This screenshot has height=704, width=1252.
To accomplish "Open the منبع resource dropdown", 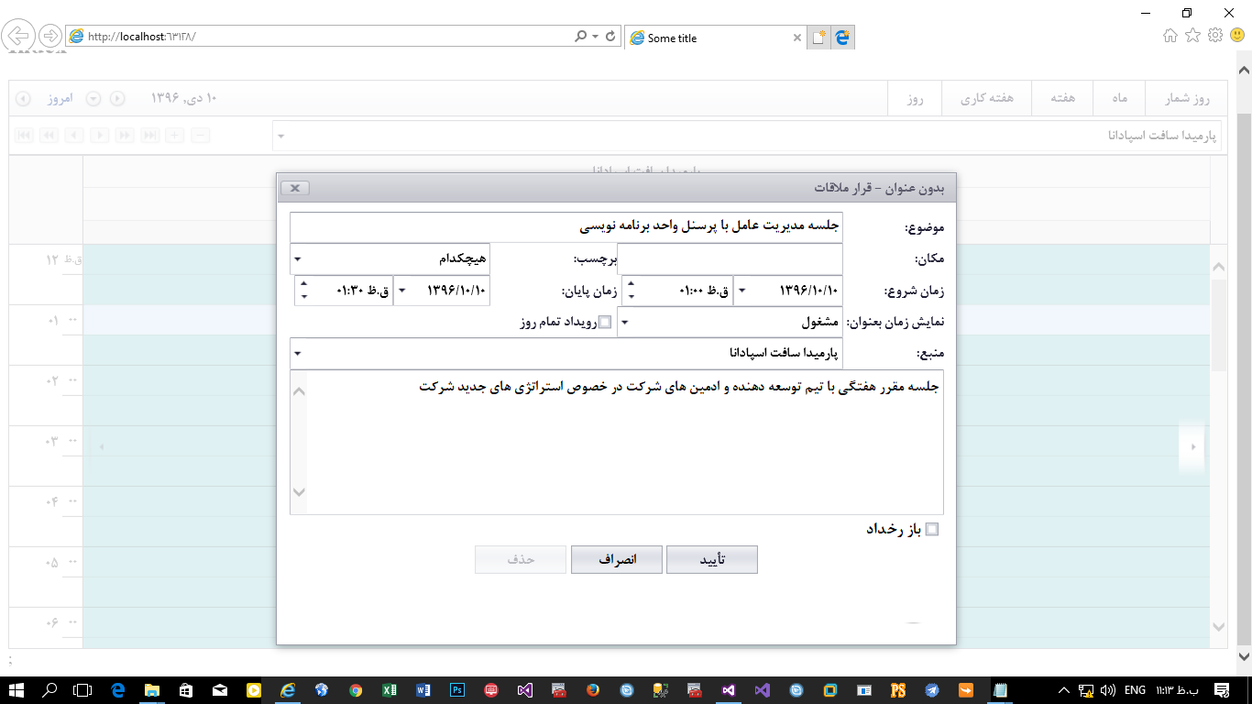I will point(296,353).
